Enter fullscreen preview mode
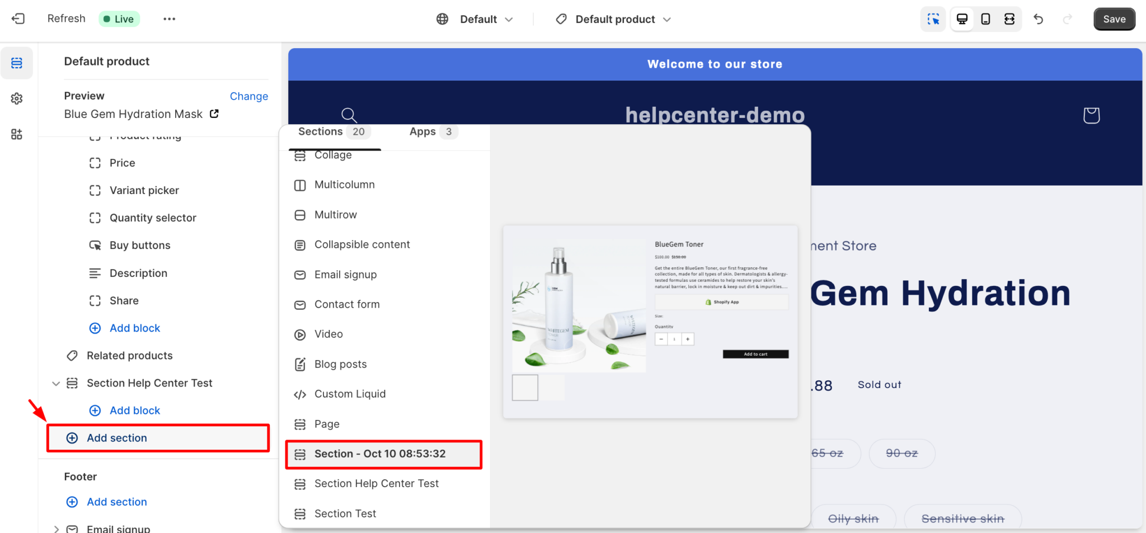This screenshot has height=533, width=1146. 1009,18
